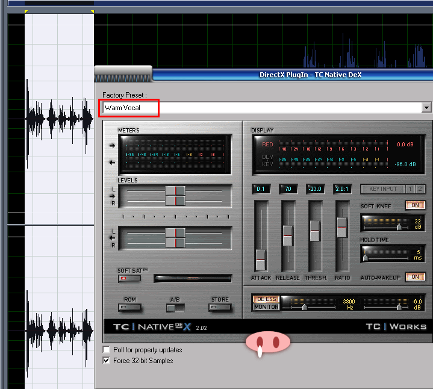The image size is (433, 389).
Task: Click the ribbed tab on plugin window
Action: 123,74
